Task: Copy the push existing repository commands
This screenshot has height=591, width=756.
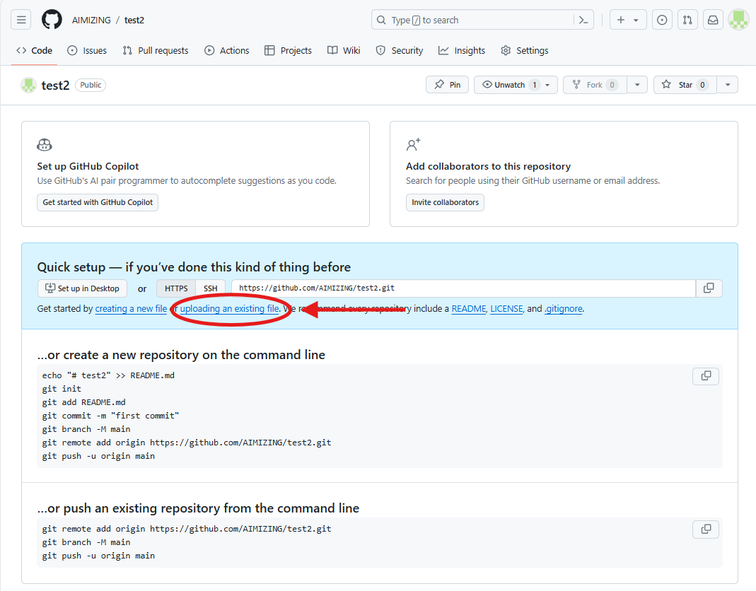Action: coord(706,529)
